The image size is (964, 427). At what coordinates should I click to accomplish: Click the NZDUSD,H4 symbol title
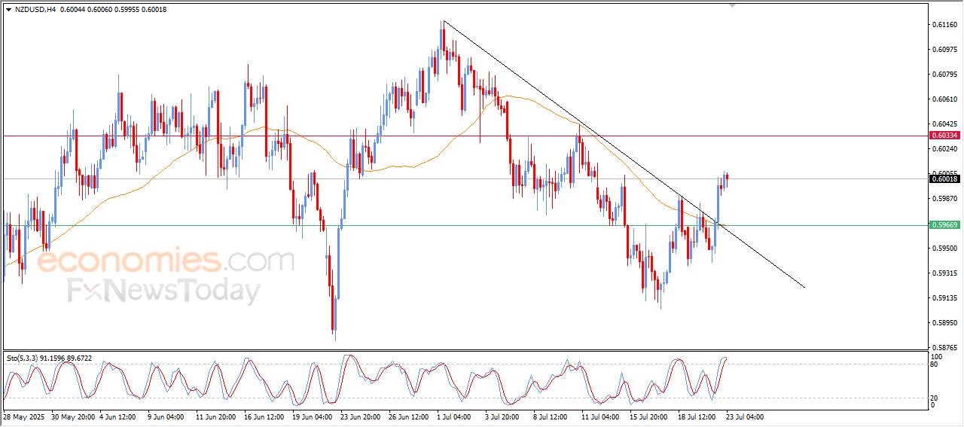coord(35,9)
